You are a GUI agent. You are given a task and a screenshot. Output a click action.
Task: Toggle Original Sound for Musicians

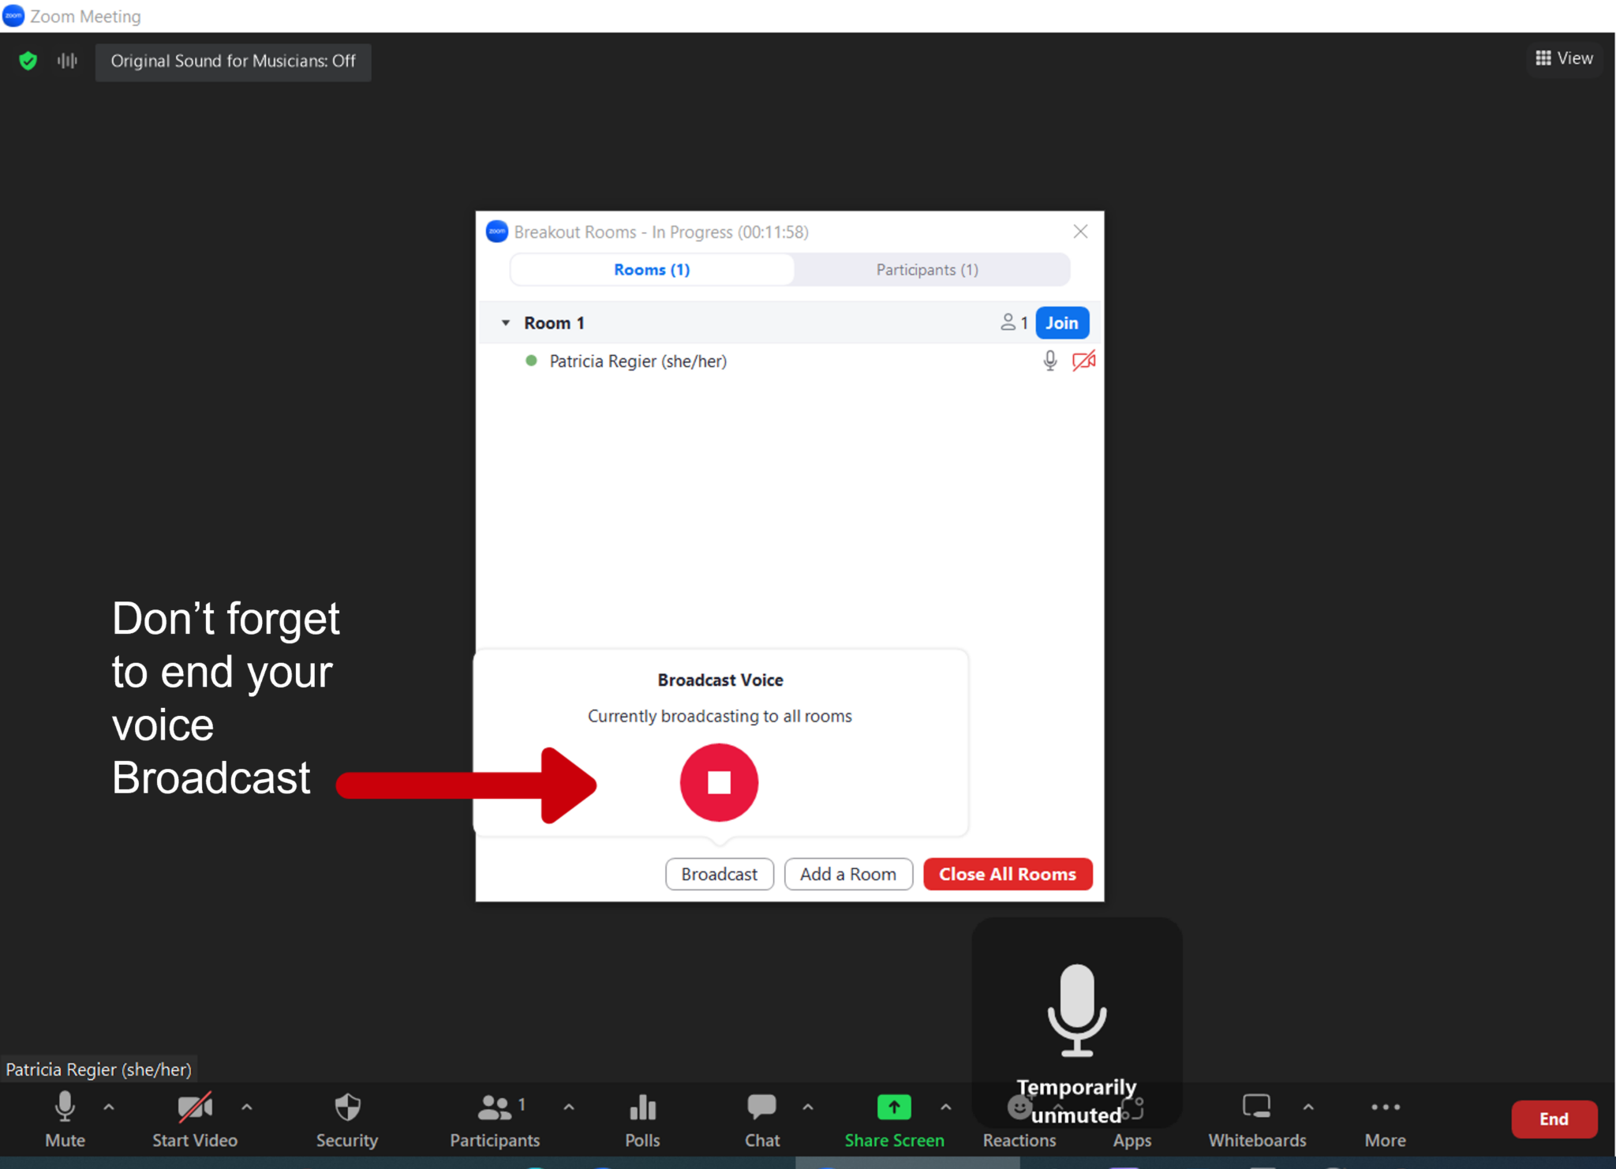[232, 62]
